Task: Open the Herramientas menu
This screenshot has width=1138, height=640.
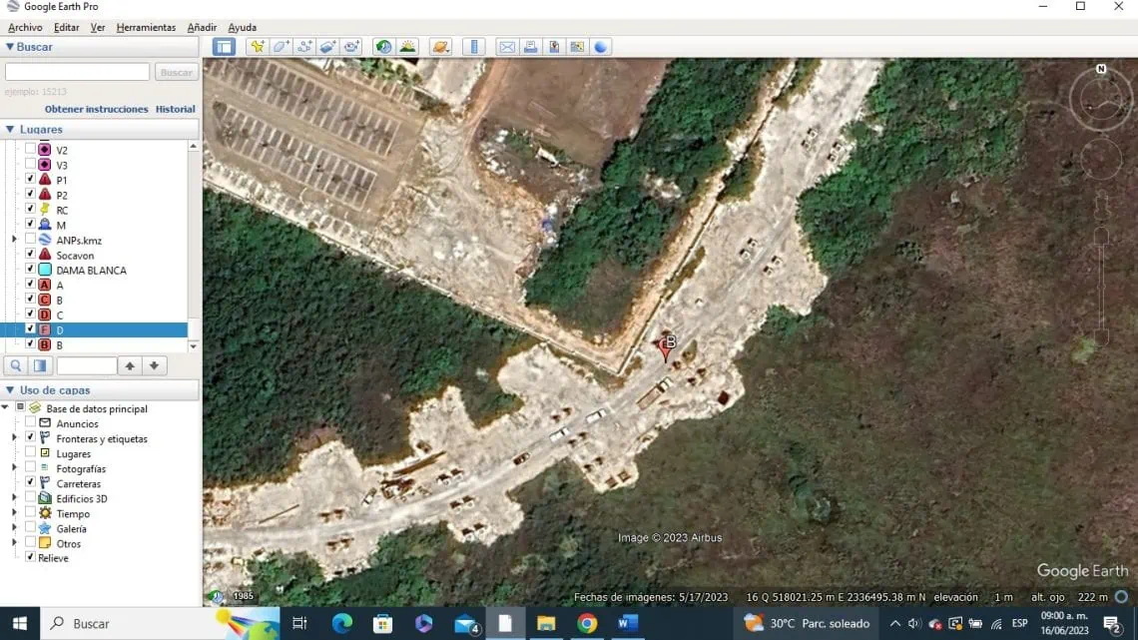Action: 146,27
